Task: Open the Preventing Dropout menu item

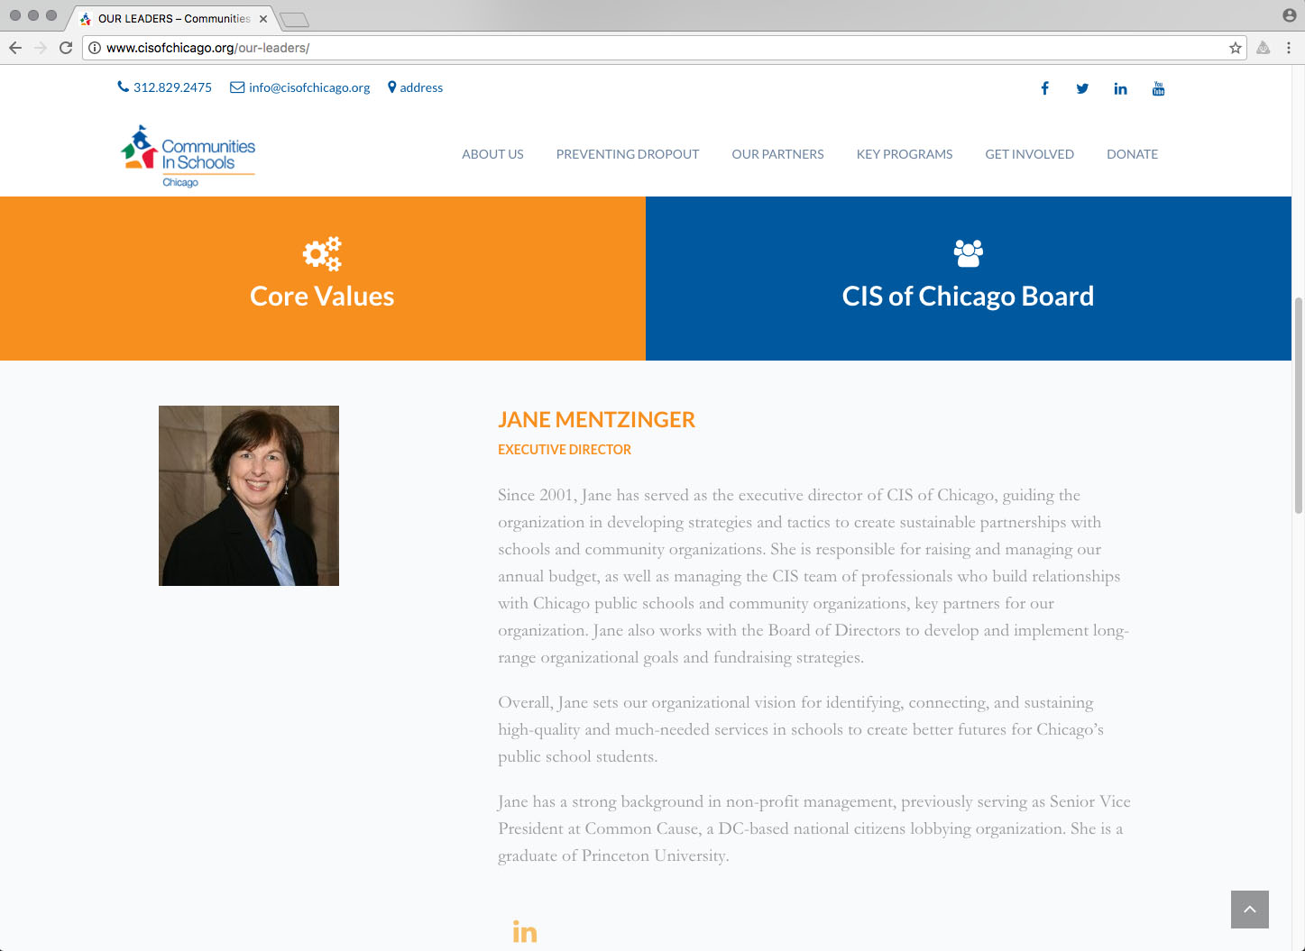Action: [627, 154]
